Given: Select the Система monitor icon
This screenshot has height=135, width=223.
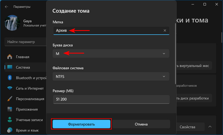Looking at the screenshot, I should tap(10, 67).
